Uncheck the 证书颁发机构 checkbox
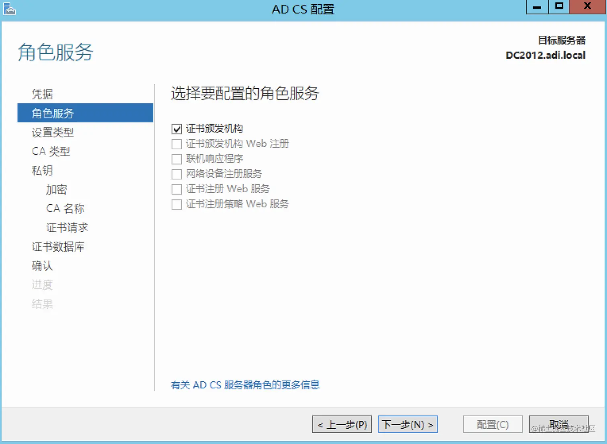 tap(177, 129)
